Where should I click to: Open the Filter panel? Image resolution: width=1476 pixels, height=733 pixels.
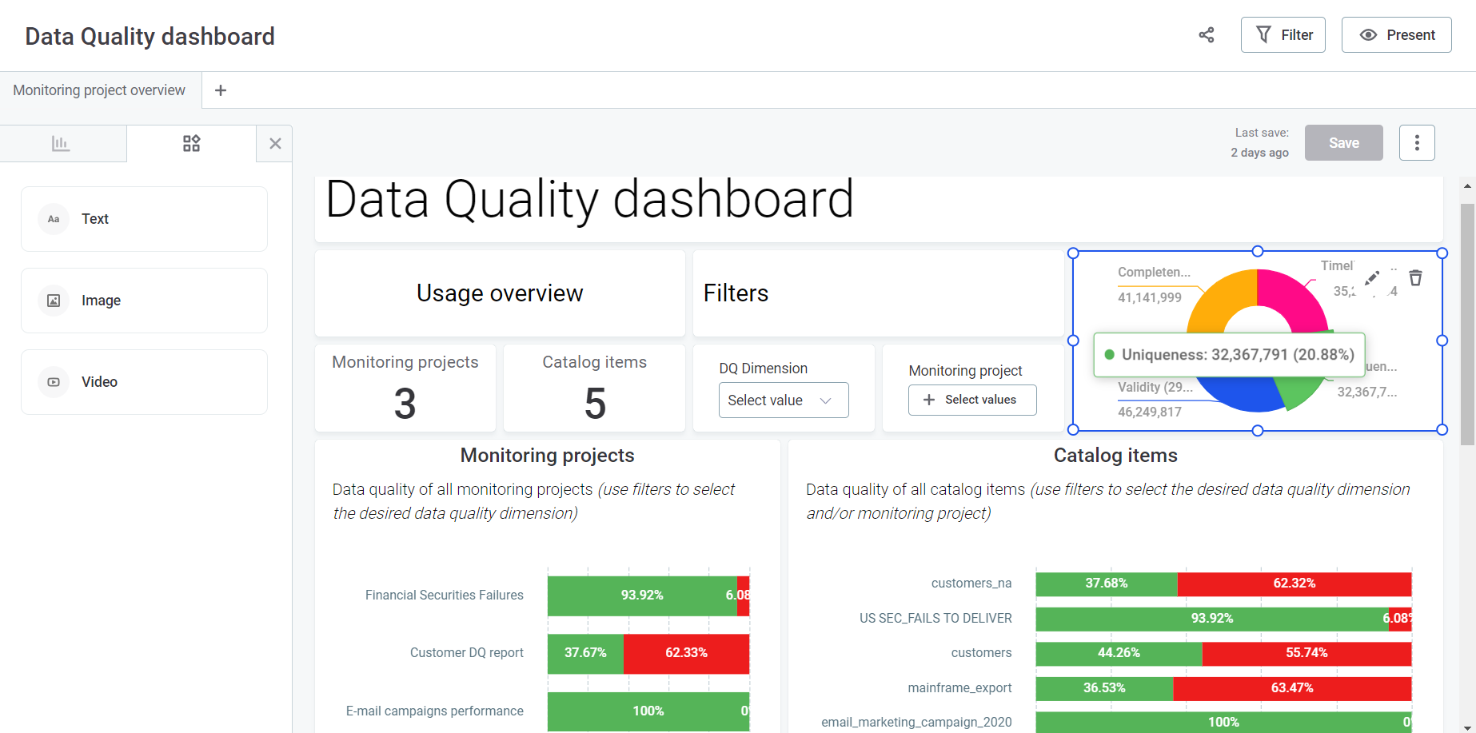1283,34
